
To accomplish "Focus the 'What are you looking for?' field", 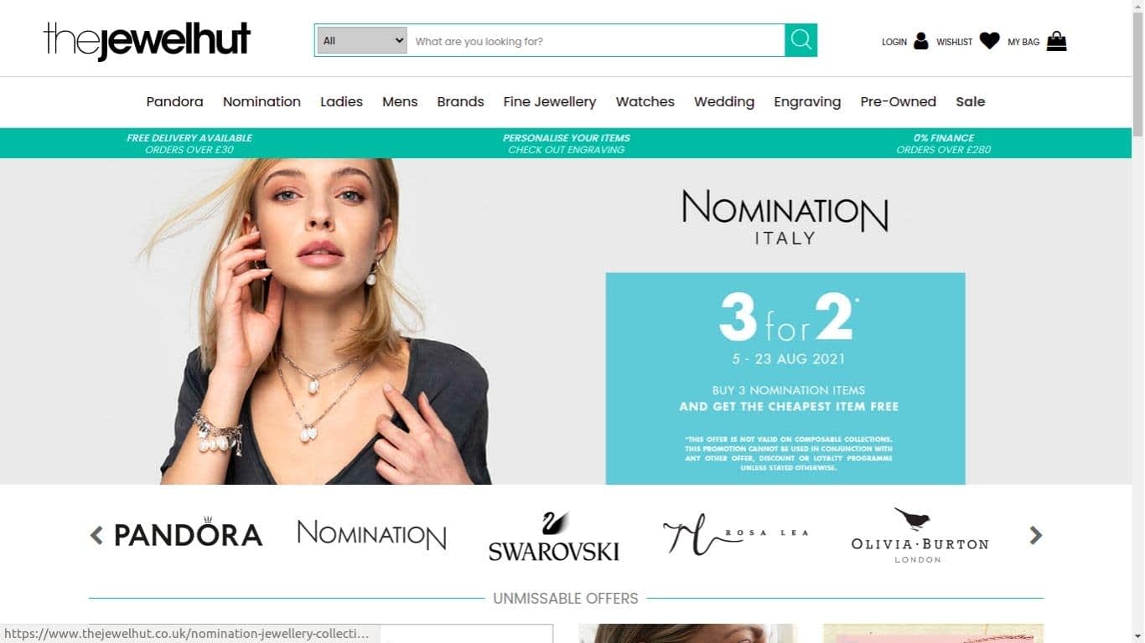I will pyautogui.click(x=595, y=40).
